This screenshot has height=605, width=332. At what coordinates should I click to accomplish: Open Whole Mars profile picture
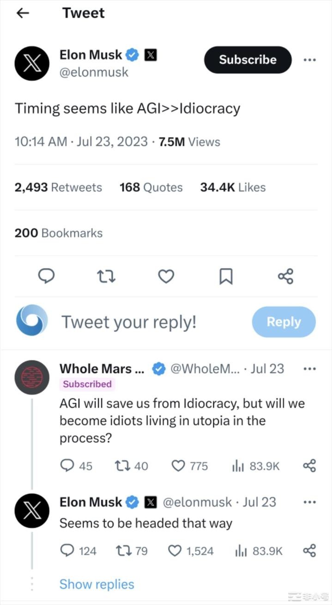click(32, 377)
